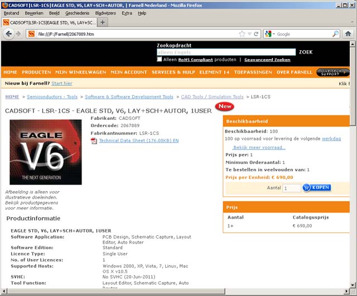
Task: Open the URL history dropdown arrow
Action: point(249,34)
